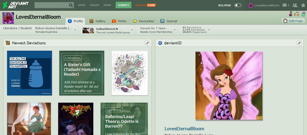The image size is (307, 135).
Task: Click the fairy deviantID picture
Action: tap(229, 86)
